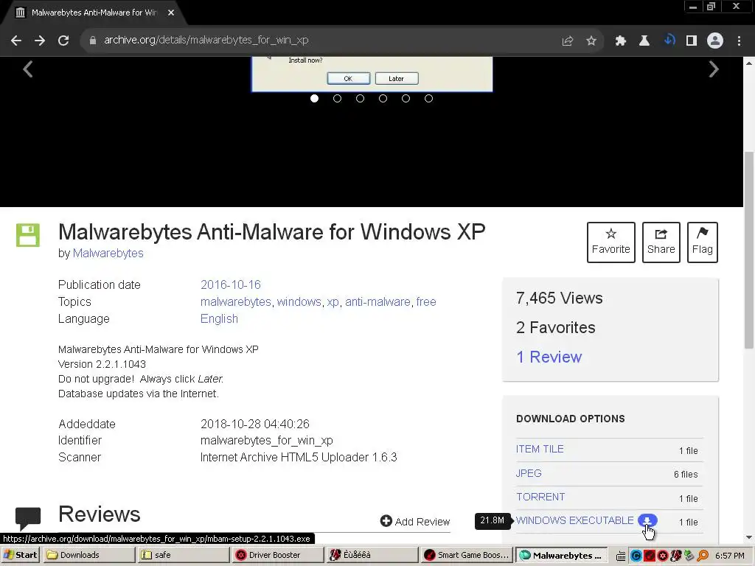
Task: Open the Chrome three-dot menu
Action: click(739, 41)
